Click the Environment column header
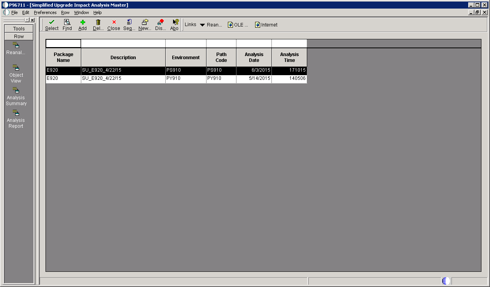The image size is (490, 287). (x=186, y=57)
